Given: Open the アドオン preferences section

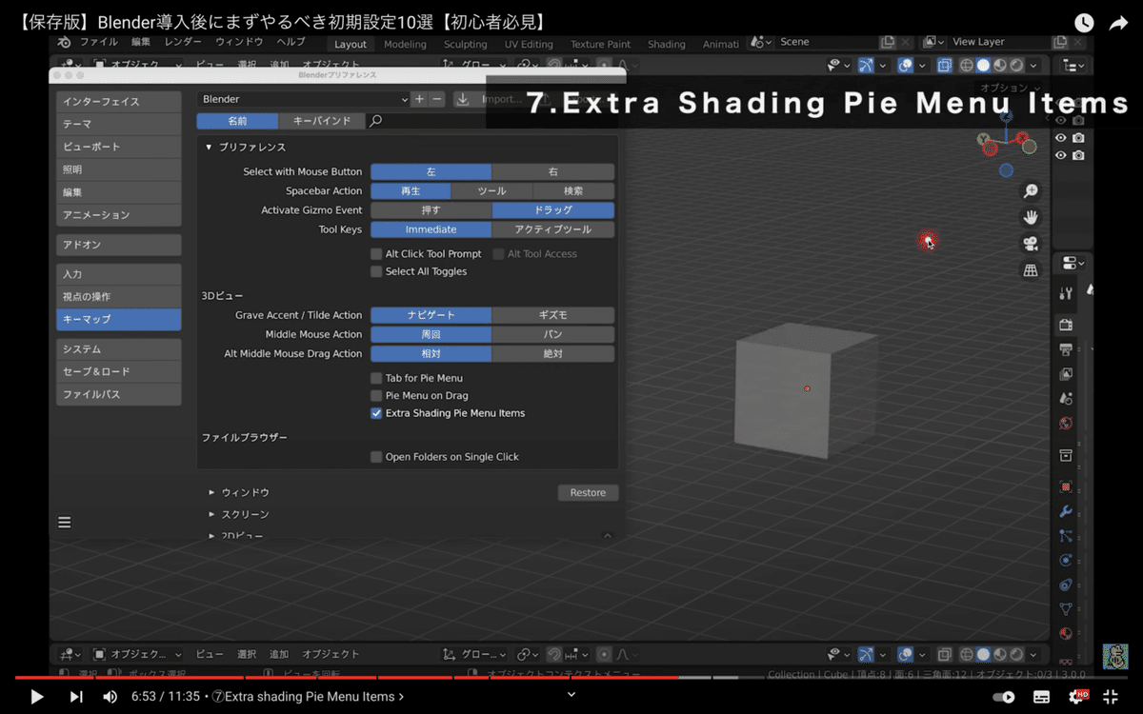Looking at the screenshot, I should coord(119,245).
